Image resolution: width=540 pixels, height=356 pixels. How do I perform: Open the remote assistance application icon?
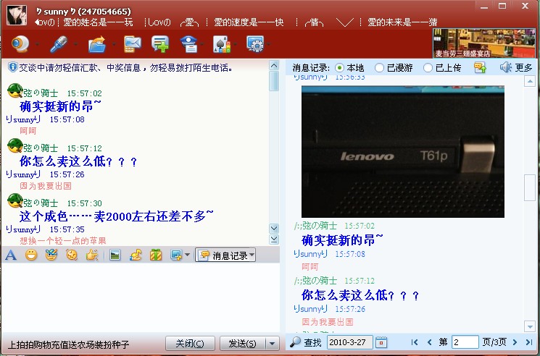(255, 44)
